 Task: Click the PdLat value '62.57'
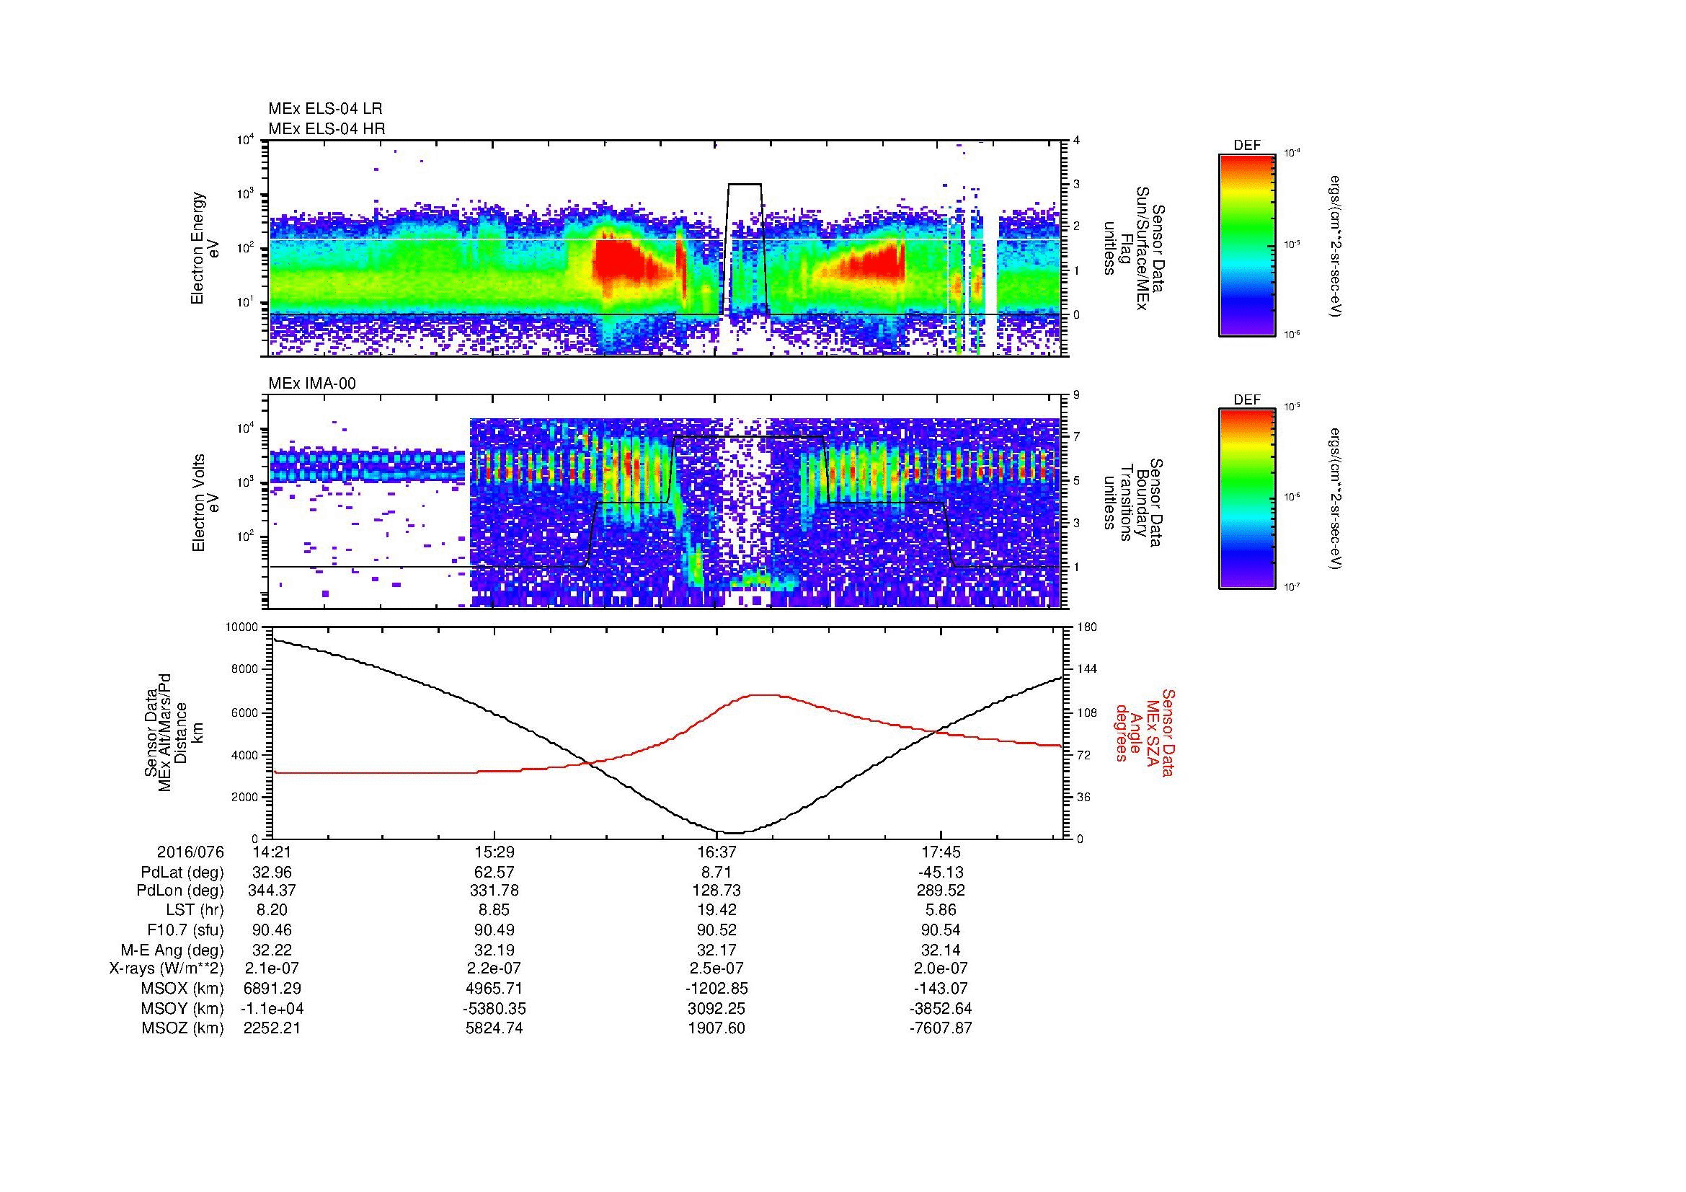[494, 873]
